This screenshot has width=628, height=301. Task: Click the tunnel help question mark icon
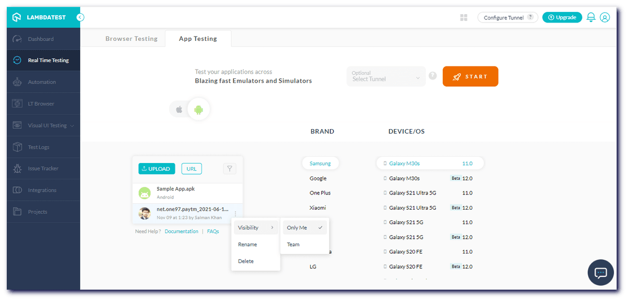point(433,76)
